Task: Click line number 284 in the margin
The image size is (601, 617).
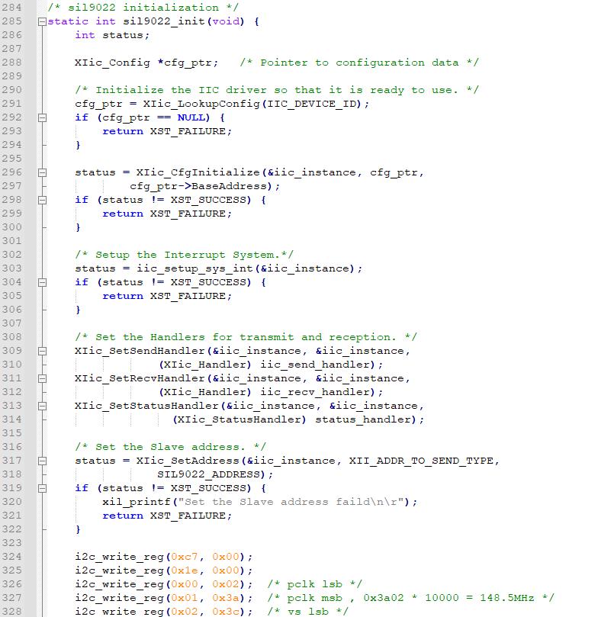Action: [x=11, y=8]
